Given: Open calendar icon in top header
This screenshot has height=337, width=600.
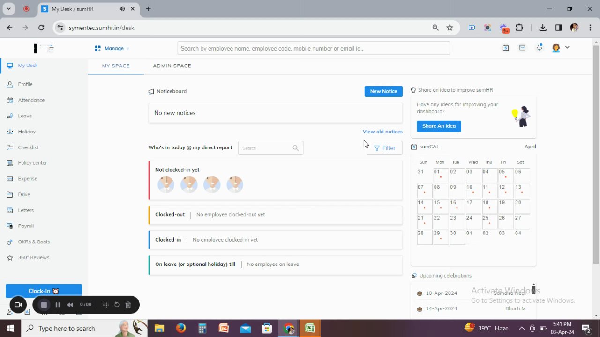Looking at the screenshot, I should (506, 48).
